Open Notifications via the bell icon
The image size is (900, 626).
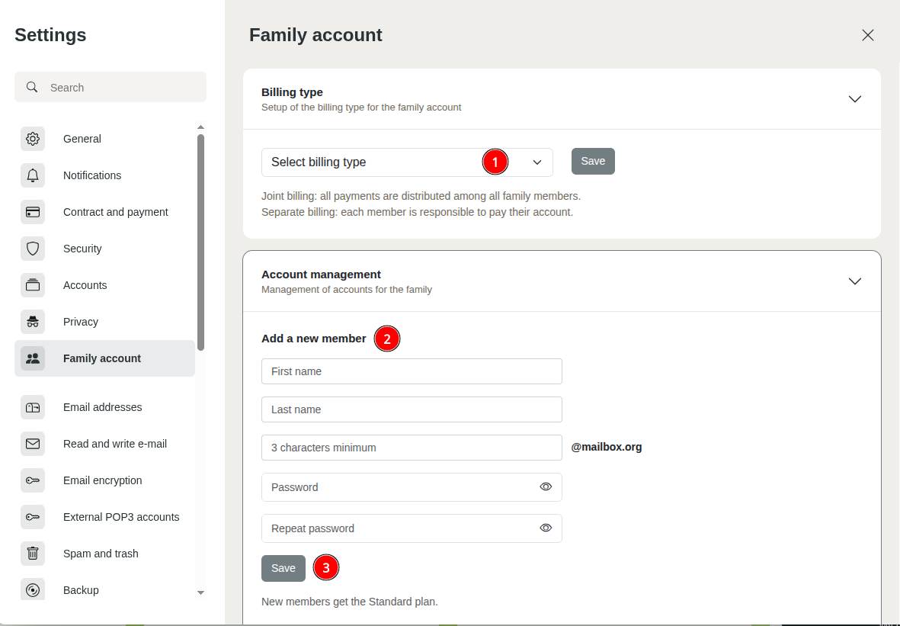coord(33,175)
